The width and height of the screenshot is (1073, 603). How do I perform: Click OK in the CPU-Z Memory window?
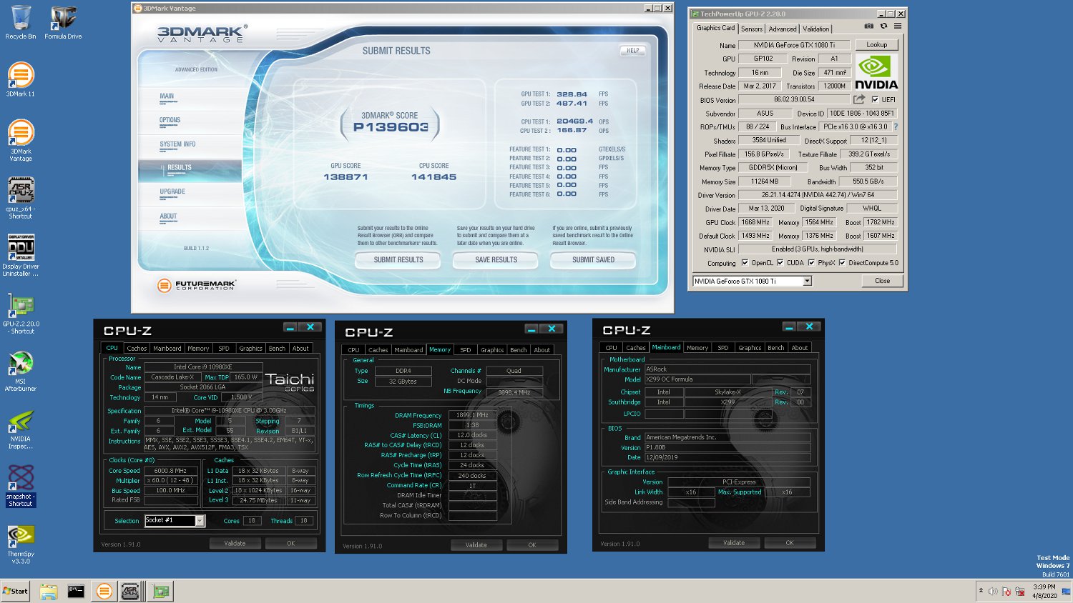[532, 544]
